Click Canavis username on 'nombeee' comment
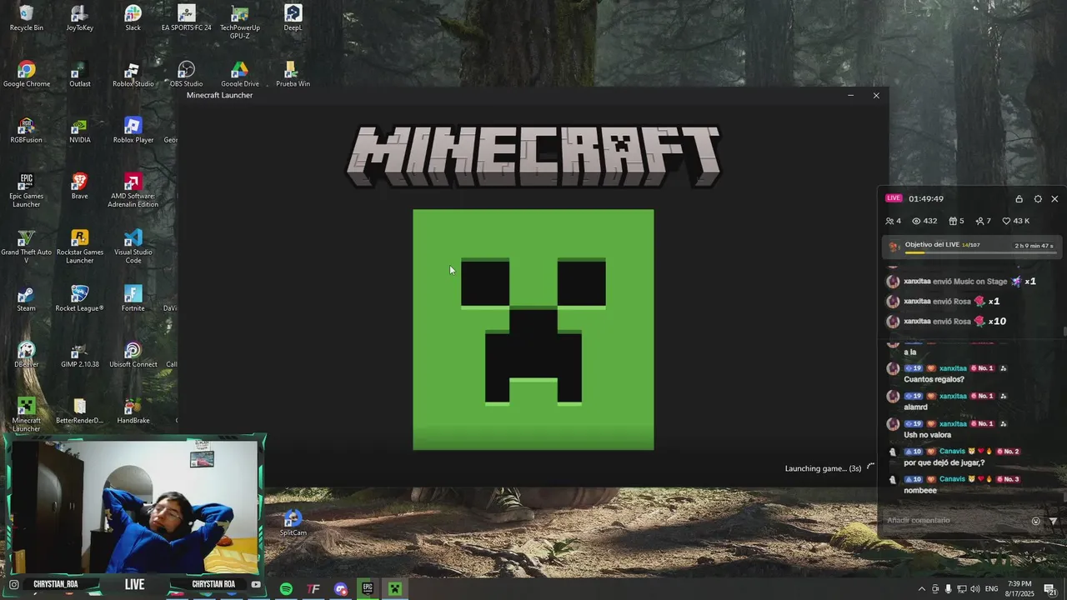1067x600 pixels. tap(952, 479)
